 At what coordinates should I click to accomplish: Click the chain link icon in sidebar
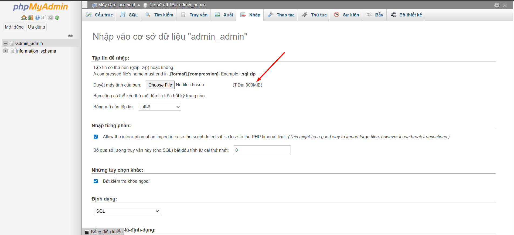pyautogui.click(x=70, y=36)
